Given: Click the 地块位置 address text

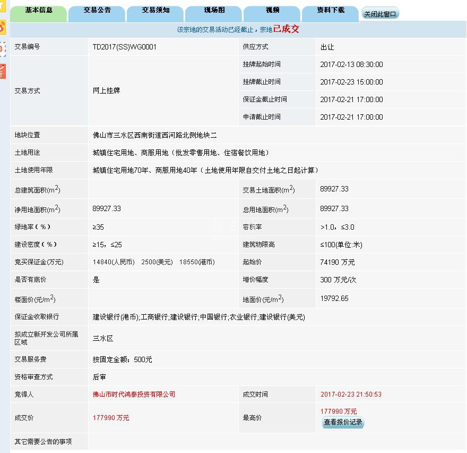Looking at the screenshot, I should (x=154, y=135).
